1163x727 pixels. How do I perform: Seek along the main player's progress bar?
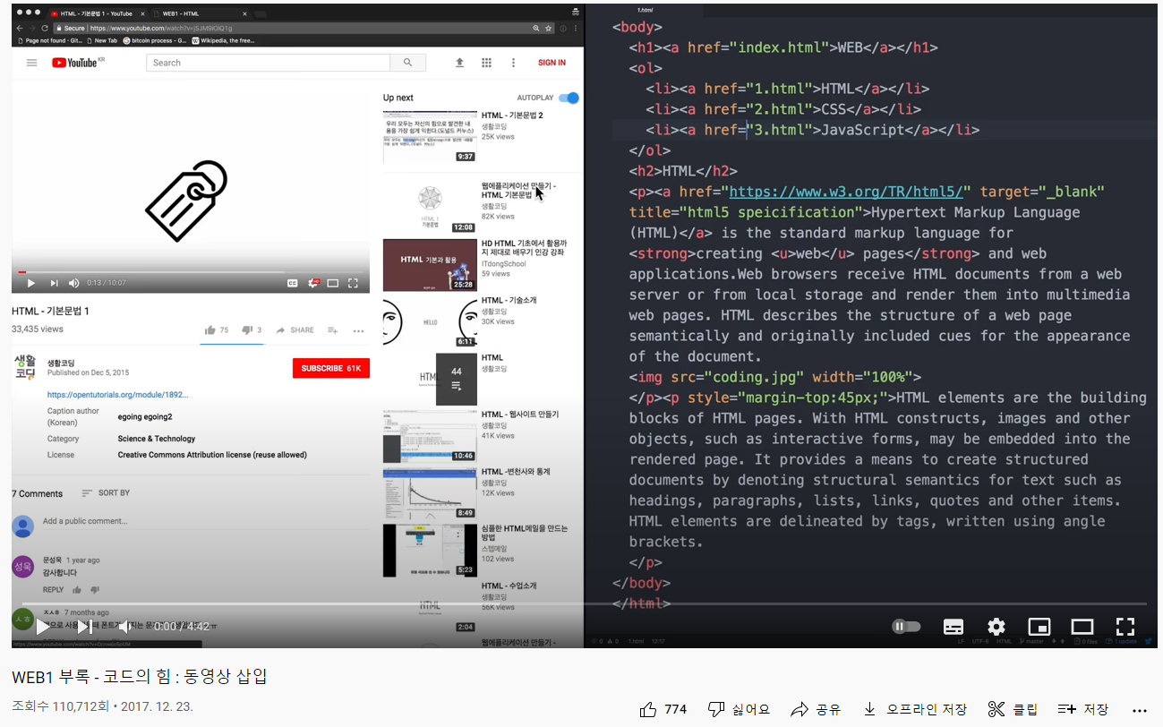[584, 604]
